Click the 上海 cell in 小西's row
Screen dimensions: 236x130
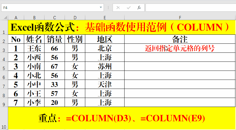105,57
